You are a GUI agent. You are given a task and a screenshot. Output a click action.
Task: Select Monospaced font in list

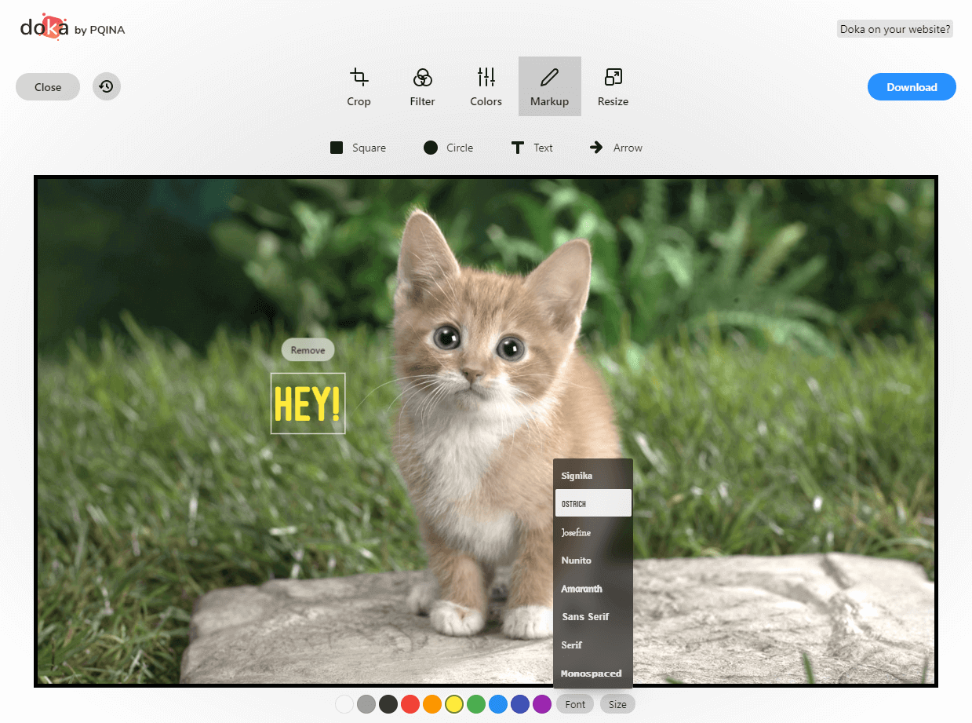click(592, 674)
